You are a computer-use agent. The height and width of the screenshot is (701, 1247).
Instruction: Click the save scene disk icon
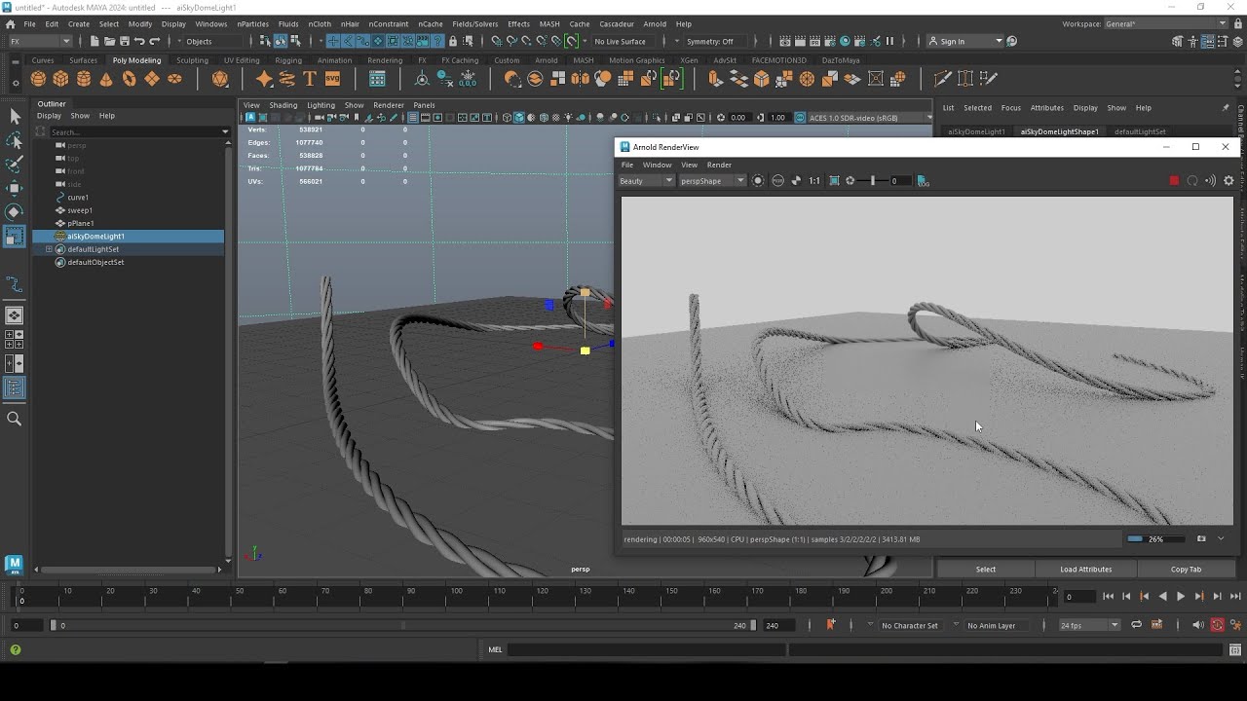coord(125,41)
